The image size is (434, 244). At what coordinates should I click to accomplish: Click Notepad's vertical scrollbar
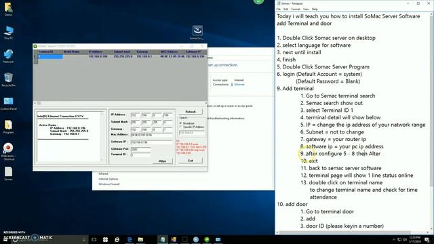431,121
